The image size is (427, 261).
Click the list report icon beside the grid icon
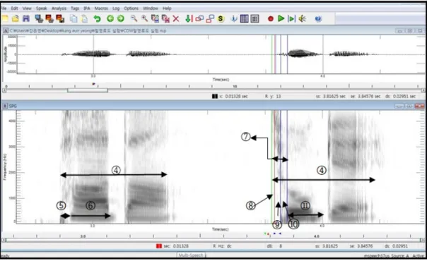pos(255,18)
